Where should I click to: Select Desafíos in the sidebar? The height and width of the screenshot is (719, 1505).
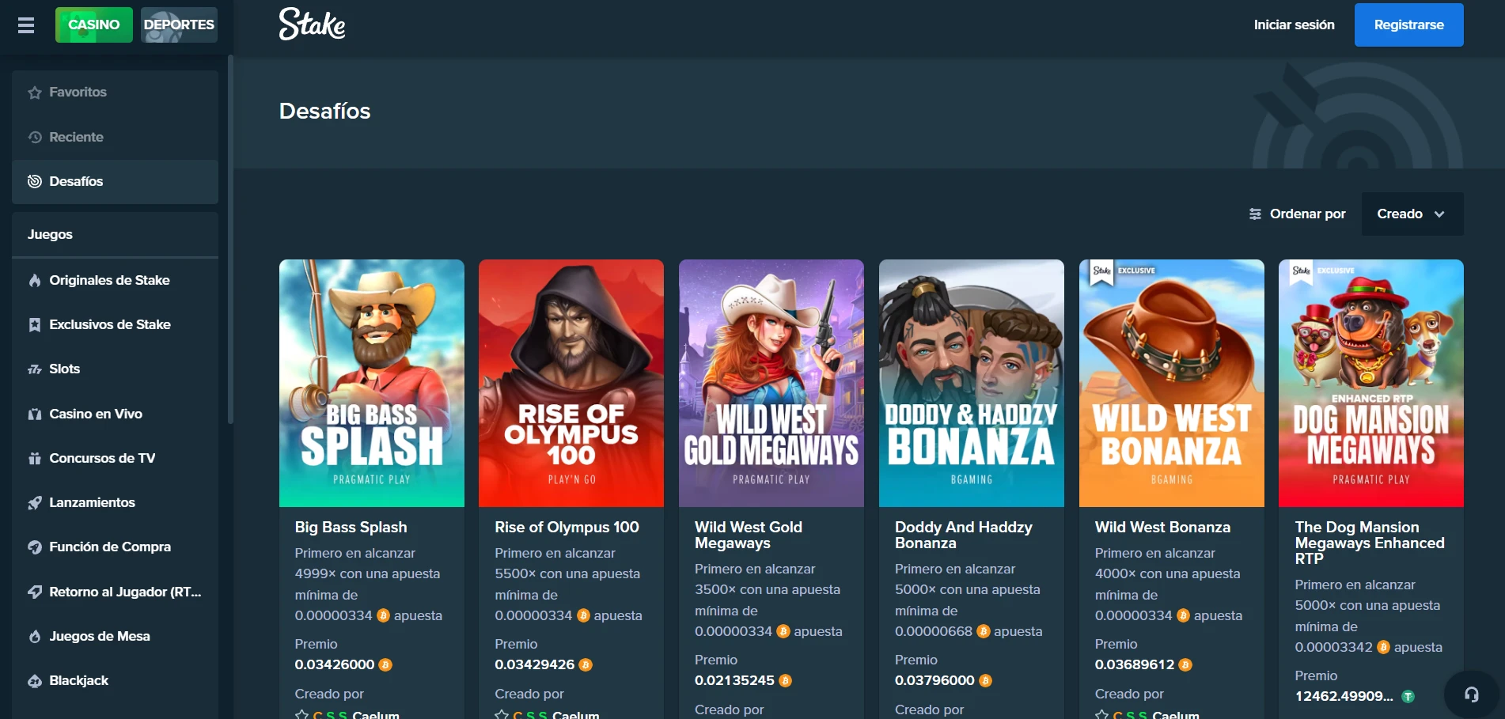(x=115, y=181)
